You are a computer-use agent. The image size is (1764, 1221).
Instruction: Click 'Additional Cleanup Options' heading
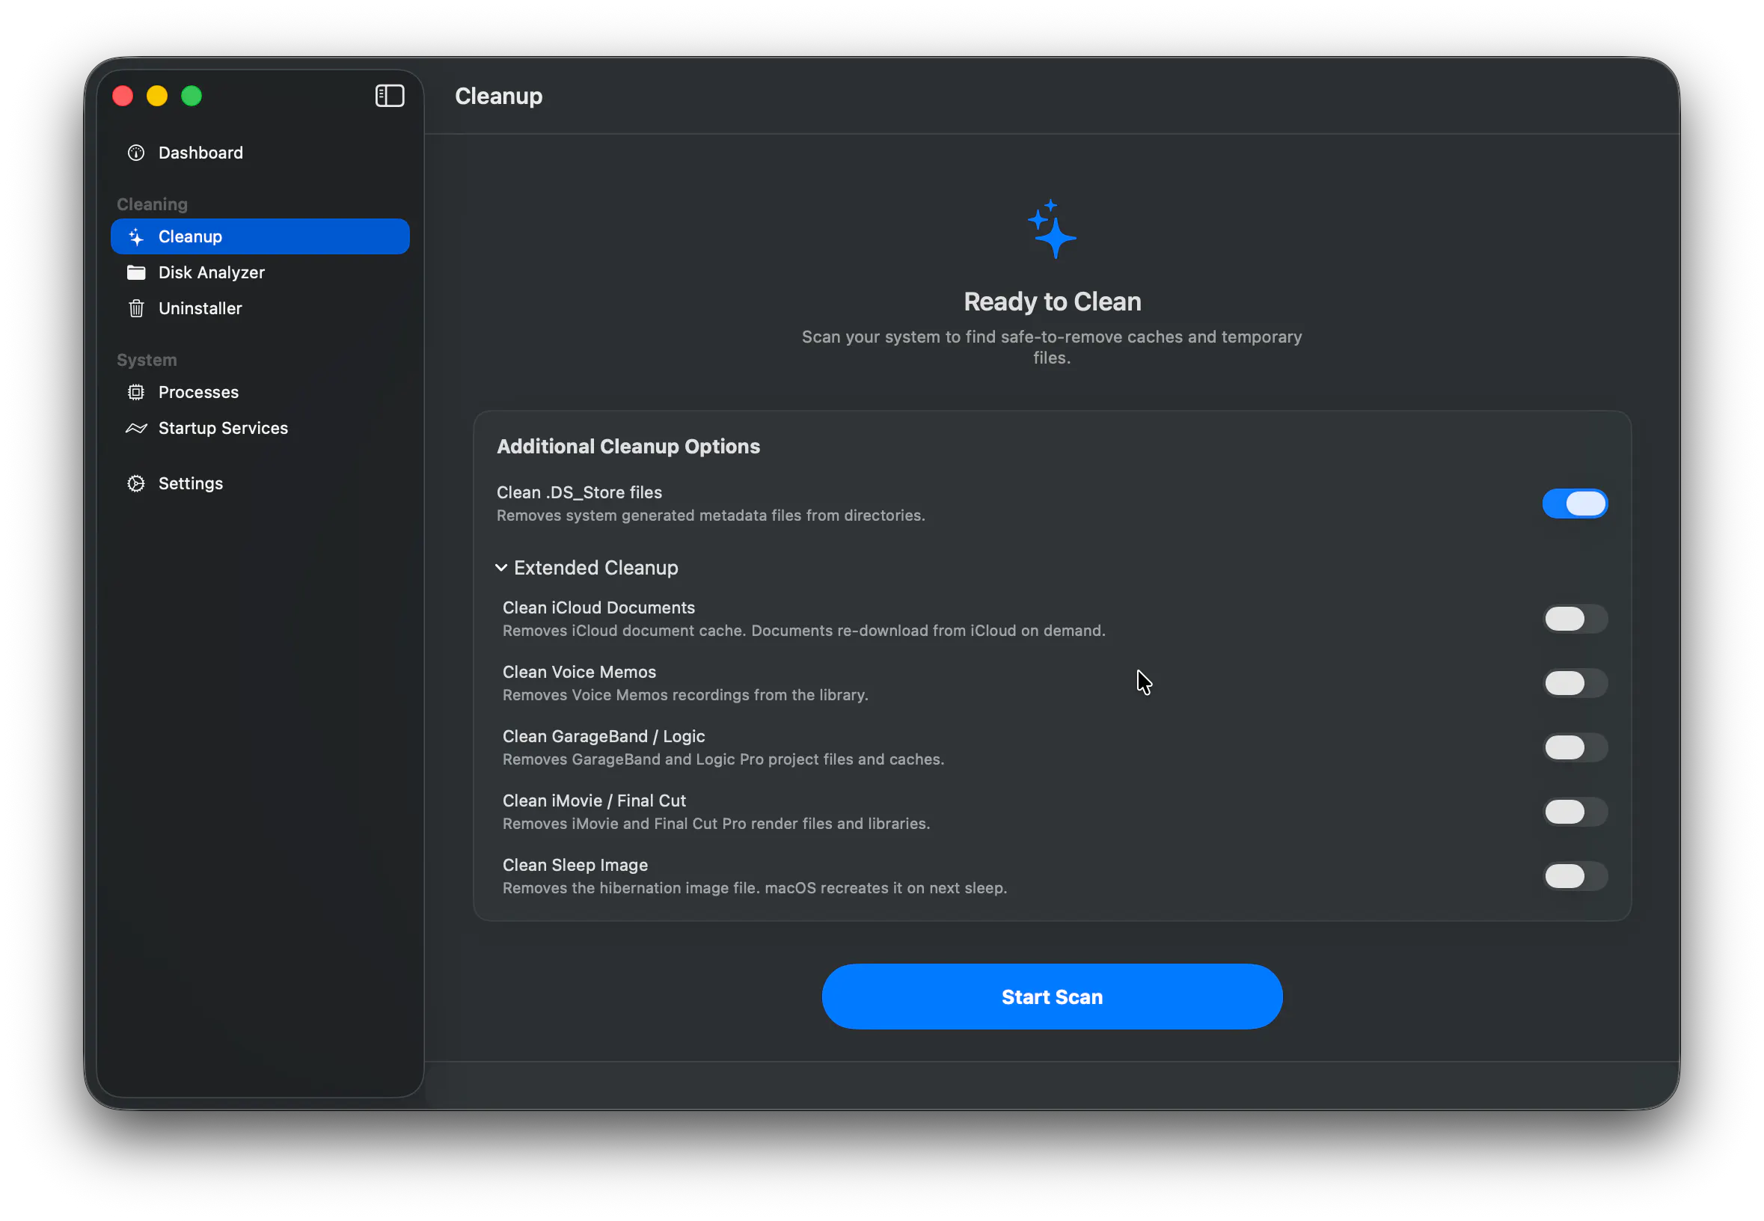coord(628,446)
